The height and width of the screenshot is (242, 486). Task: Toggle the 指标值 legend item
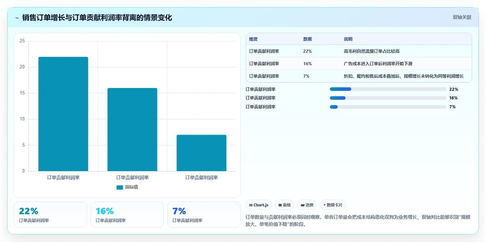127,187
